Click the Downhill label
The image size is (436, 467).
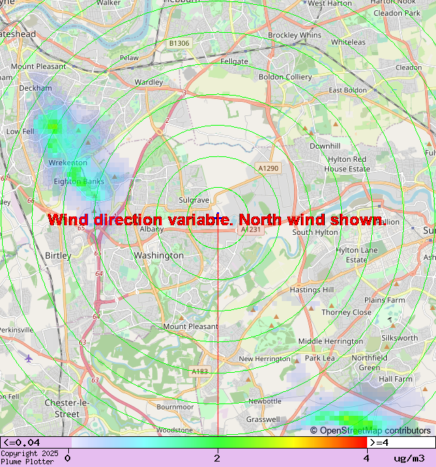tap(325, 146)
